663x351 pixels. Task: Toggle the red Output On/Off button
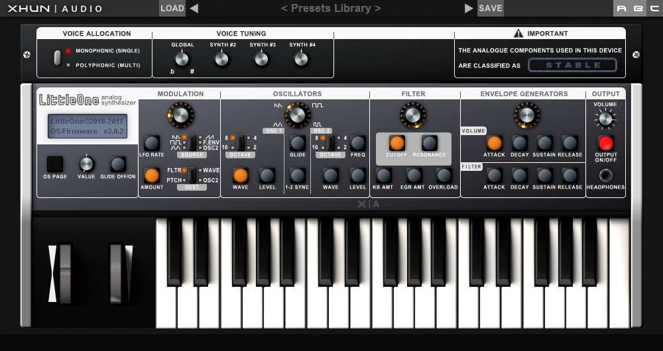[x=605, y=142]
